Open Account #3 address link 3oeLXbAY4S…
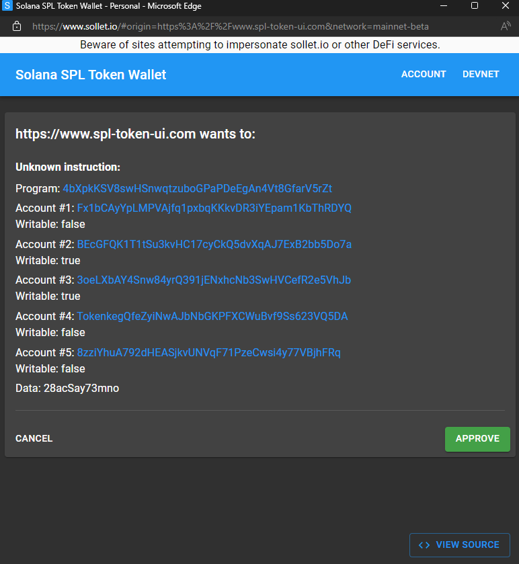The image size is (519, 564). 214,280
